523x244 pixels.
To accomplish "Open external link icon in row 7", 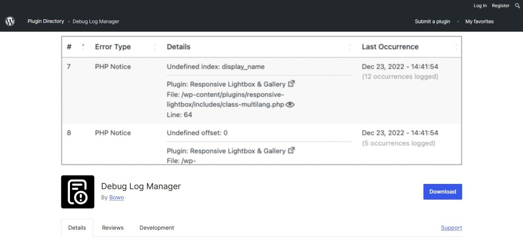I will (292, 83).
